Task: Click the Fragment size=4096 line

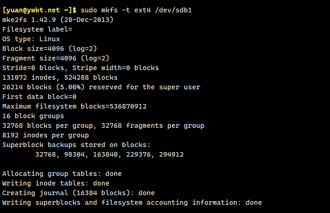Action: tap(55, 58)
